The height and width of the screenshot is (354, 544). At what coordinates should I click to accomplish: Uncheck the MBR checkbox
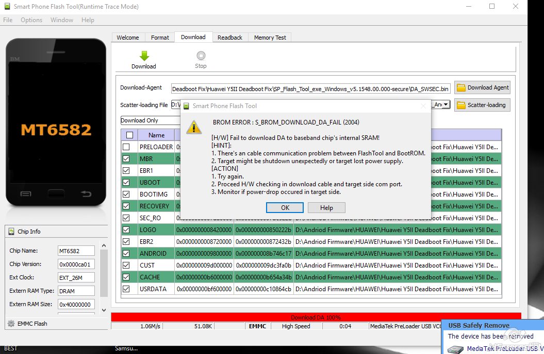[126, 158]
